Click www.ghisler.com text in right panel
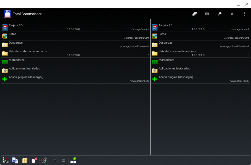Screen dimensions: 251x165 point(239,81)
